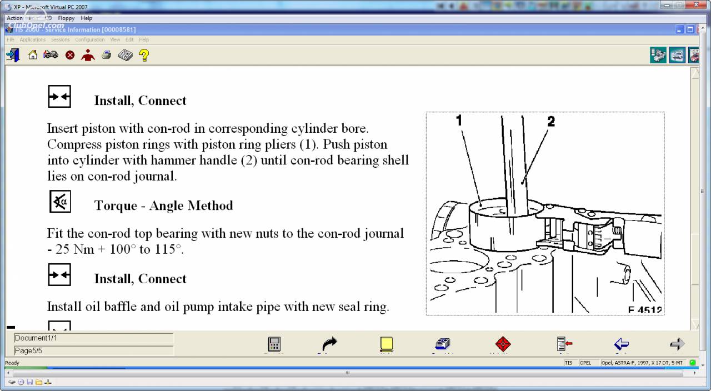Click the Opel, ASTRA-F, 1997 vehicle status text

pos(643,363)
